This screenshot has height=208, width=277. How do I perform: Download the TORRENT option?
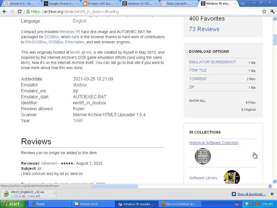198,79
